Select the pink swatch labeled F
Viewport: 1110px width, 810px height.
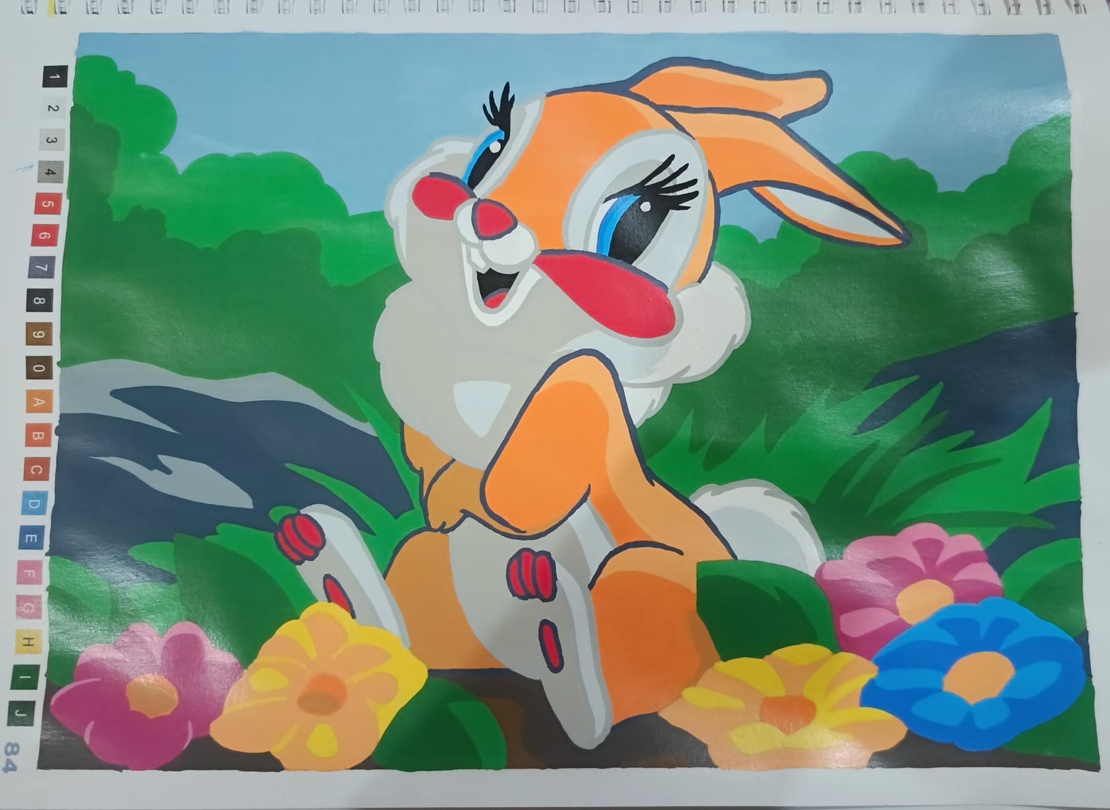[31, 574]
